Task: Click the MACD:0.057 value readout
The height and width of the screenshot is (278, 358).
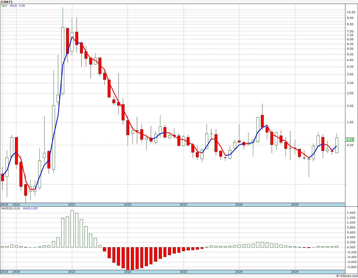Action: pos(30,208)
